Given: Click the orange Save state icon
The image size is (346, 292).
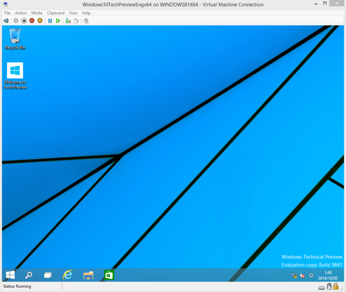Looking at the screenshot, I should tap(40, 21).
